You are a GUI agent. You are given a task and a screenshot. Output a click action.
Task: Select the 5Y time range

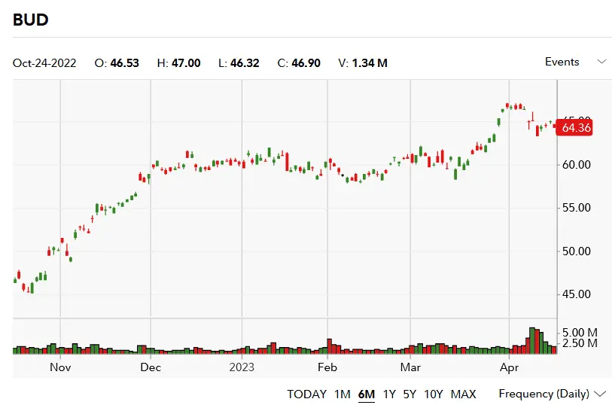[410, 394]
